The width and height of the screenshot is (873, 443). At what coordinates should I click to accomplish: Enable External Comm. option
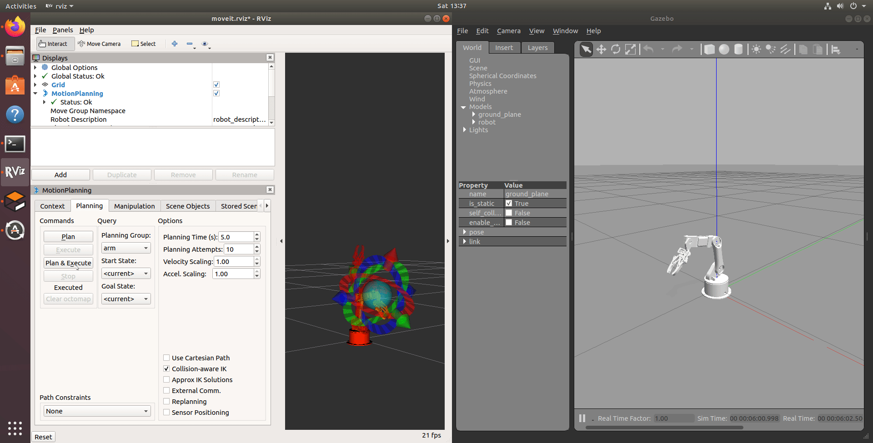pos(166,390)
